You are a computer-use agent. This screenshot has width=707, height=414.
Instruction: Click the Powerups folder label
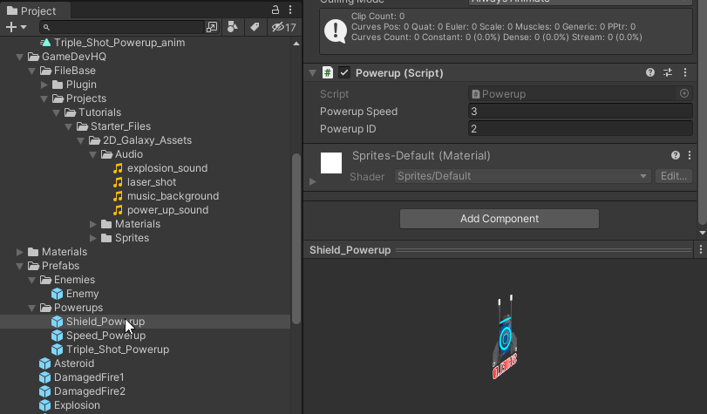[x=78, y=308]
